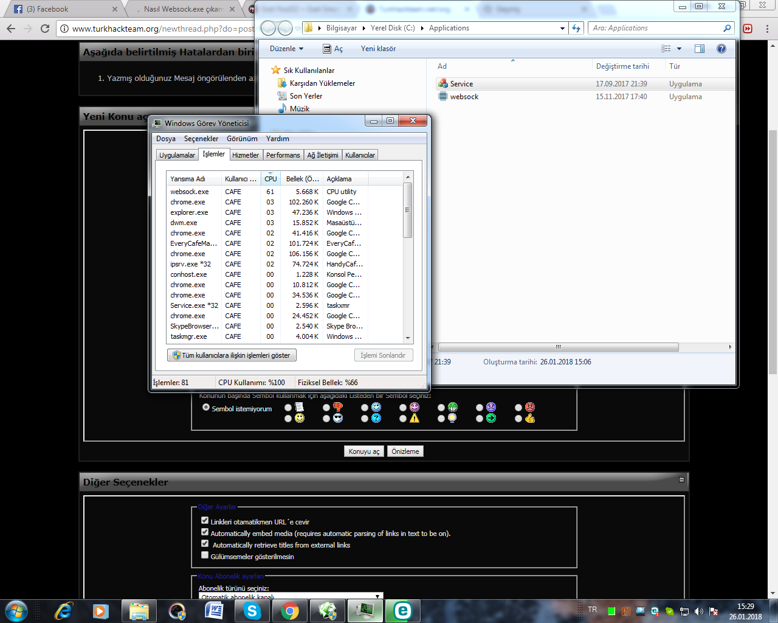The width and height of the screenshot is (778, 623).
Task: Switch to Task Manager taskbar button
Action: coord(365,611)
